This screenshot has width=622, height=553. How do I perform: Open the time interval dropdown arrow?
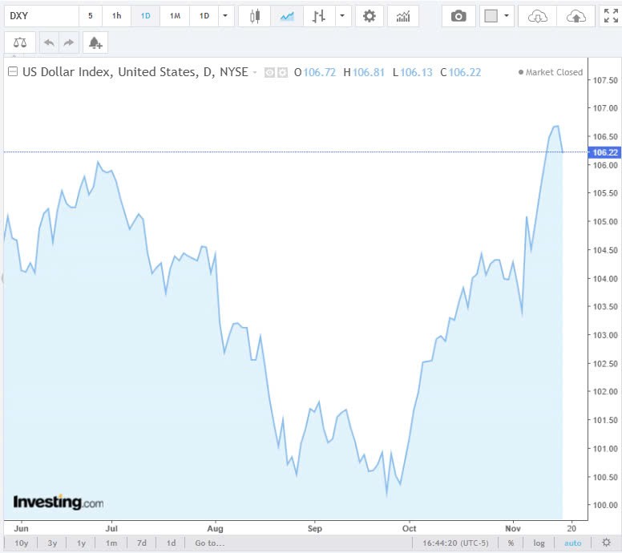point(225,16)
